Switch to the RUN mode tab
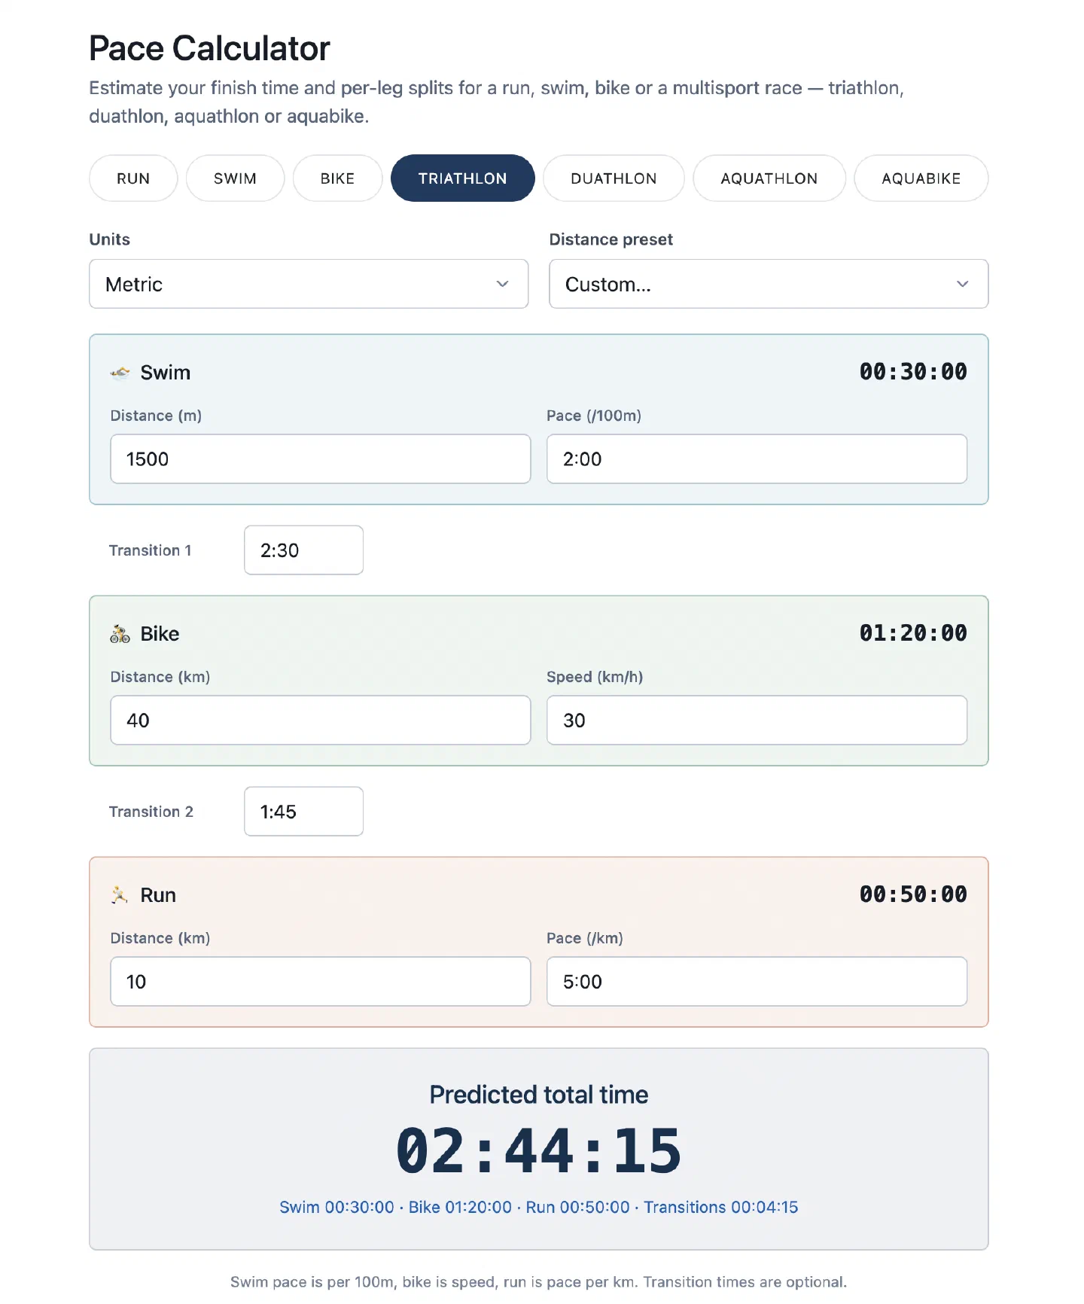Image resolution: width=1084 pixels, height=1304 pixels. (x=133, y=178)
